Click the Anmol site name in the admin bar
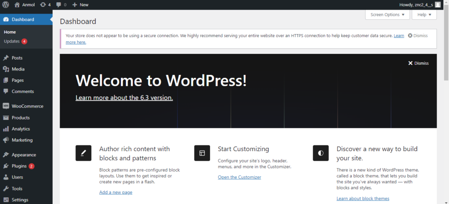The image size is (449, 204). (29, 4)
